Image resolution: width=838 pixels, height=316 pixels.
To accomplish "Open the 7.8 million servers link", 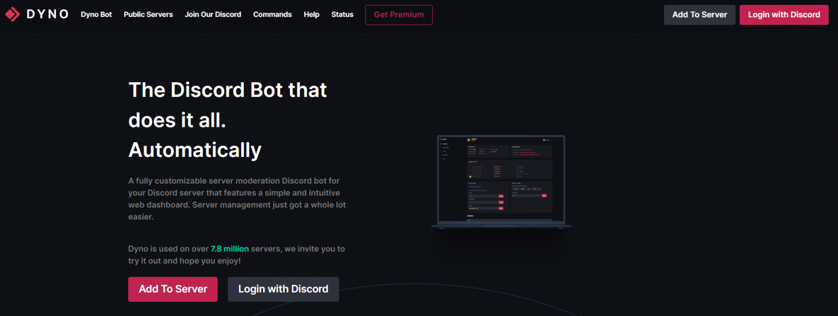I will 230,248.
